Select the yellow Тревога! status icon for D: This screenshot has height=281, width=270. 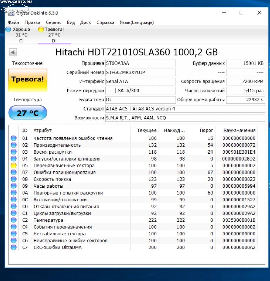point(41,29)
